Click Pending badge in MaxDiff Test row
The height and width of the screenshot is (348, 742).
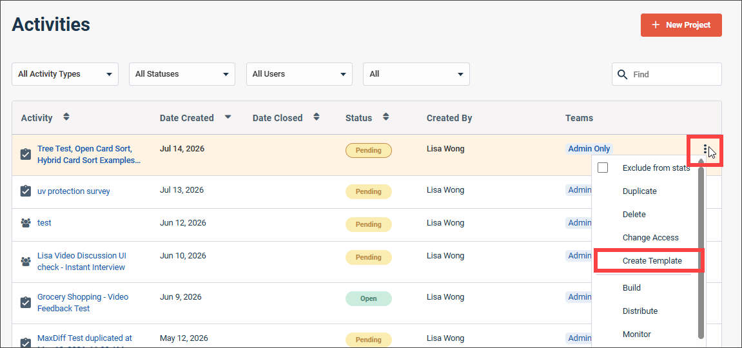tap(369, 340)
